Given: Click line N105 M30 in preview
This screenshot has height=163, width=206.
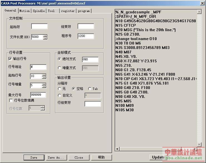Looking at the screenshot, I should (125, 110).
